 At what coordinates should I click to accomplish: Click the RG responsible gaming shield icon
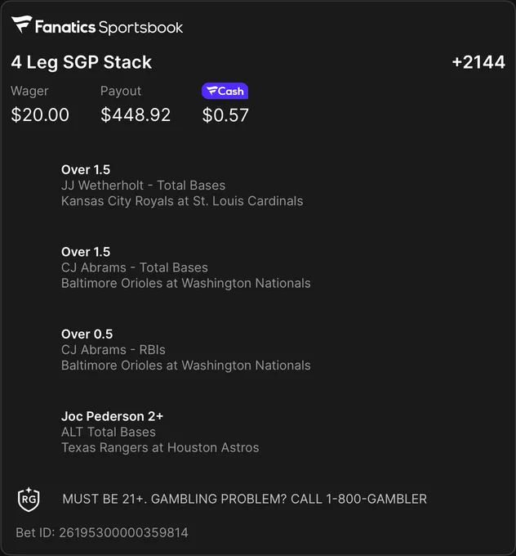tap(29, 500)
